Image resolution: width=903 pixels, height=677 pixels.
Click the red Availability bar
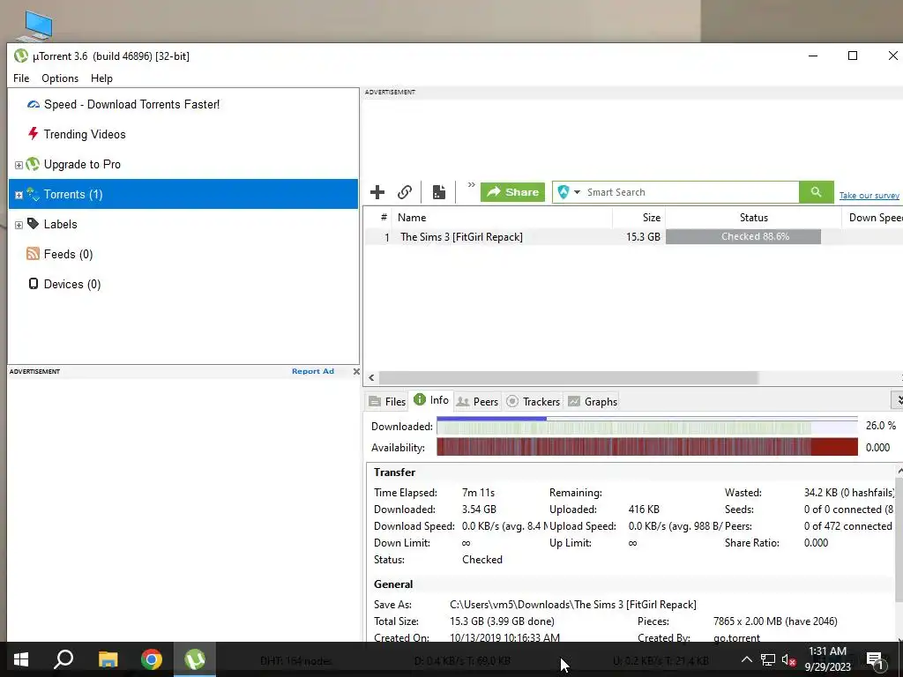(x=647, y=447)
